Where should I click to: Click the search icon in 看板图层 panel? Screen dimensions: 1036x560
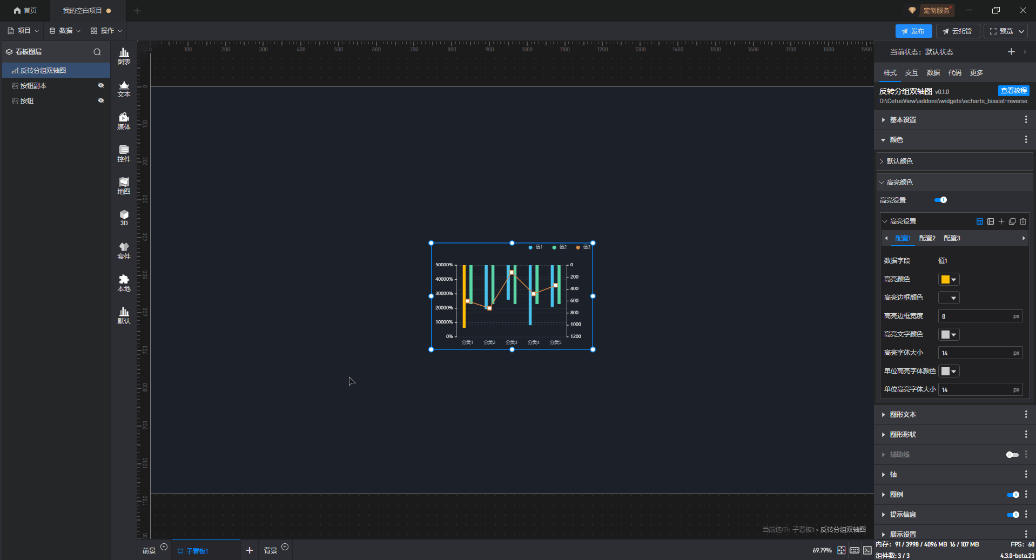click(x=97, y=52)
